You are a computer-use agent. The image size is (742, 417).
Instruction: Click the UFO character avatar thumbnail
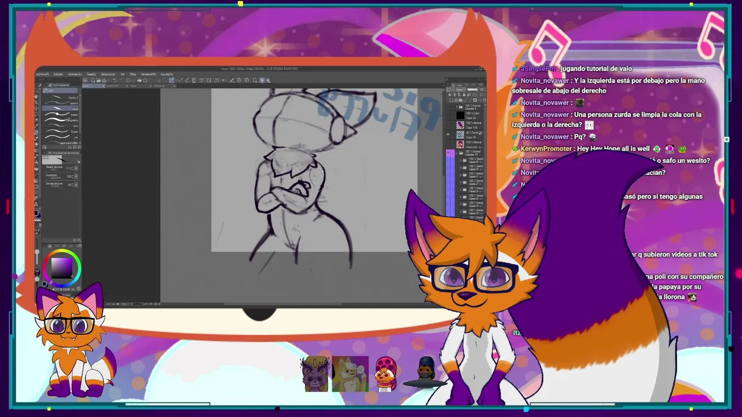coord(427,373)
